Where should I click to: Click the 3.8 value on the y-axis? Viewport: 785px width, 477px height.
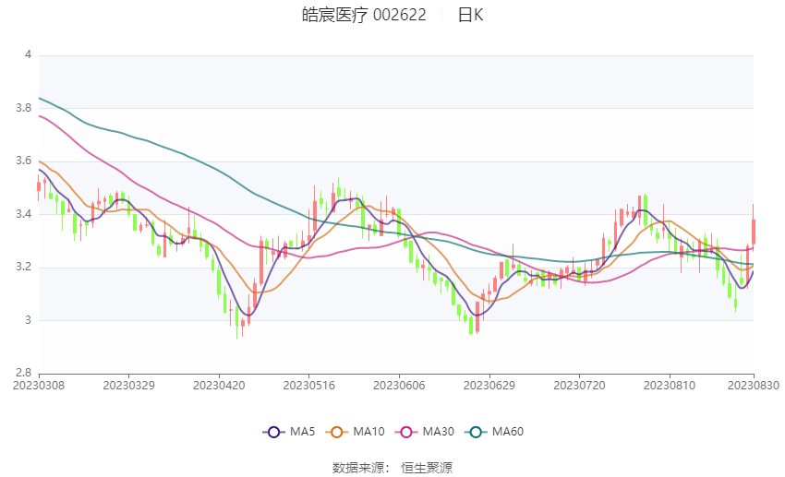pyautogui.click(x=24, y=109)
